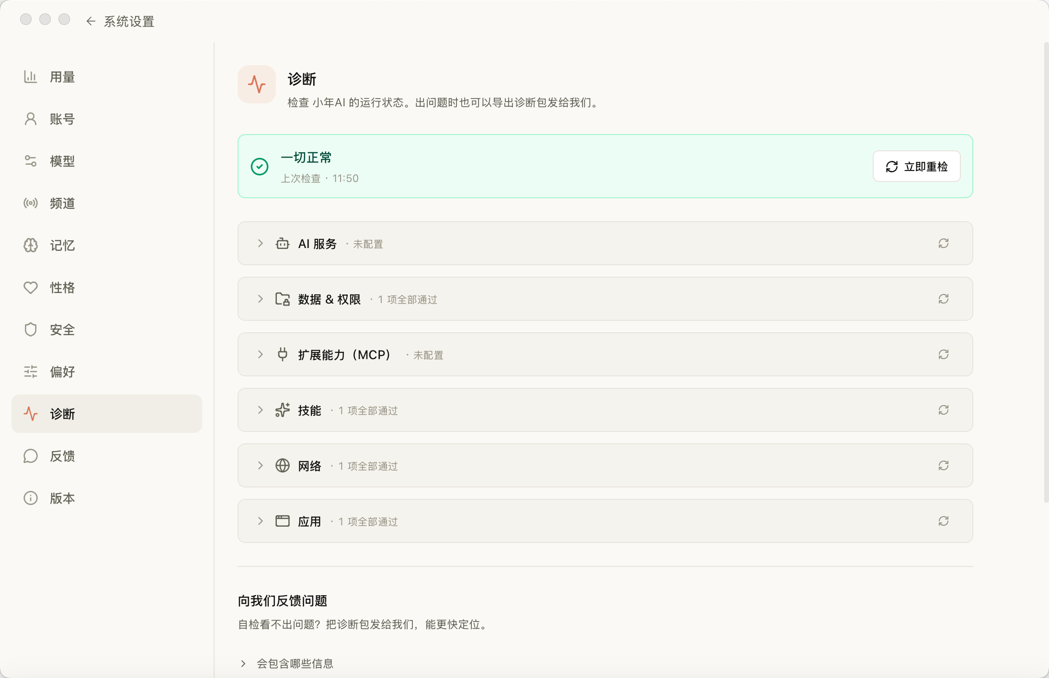
Task: Open the 性格 settings page
Action: coord(107,287)
